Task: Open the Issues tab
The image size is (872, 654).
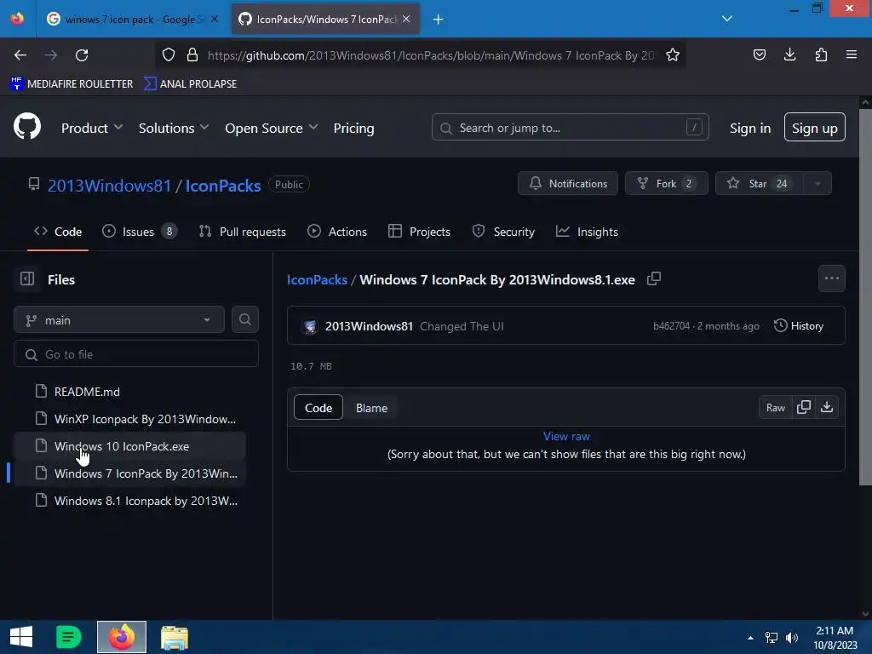Action: click(x=140, y=232)
